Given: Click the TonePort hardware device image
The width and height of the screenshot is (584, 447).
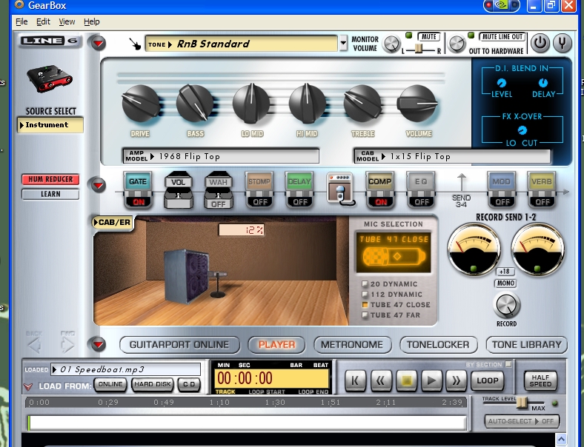Looking at the screenshot, I should pyautogui.click(x=50, y=79).
